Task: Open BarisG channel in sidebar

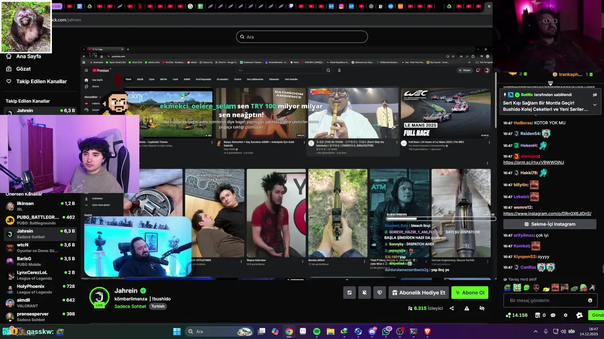Action: [40, 261]
